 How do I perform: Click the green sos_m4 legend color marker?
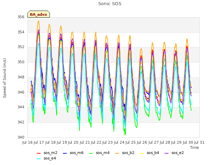[x=91, y=153]
